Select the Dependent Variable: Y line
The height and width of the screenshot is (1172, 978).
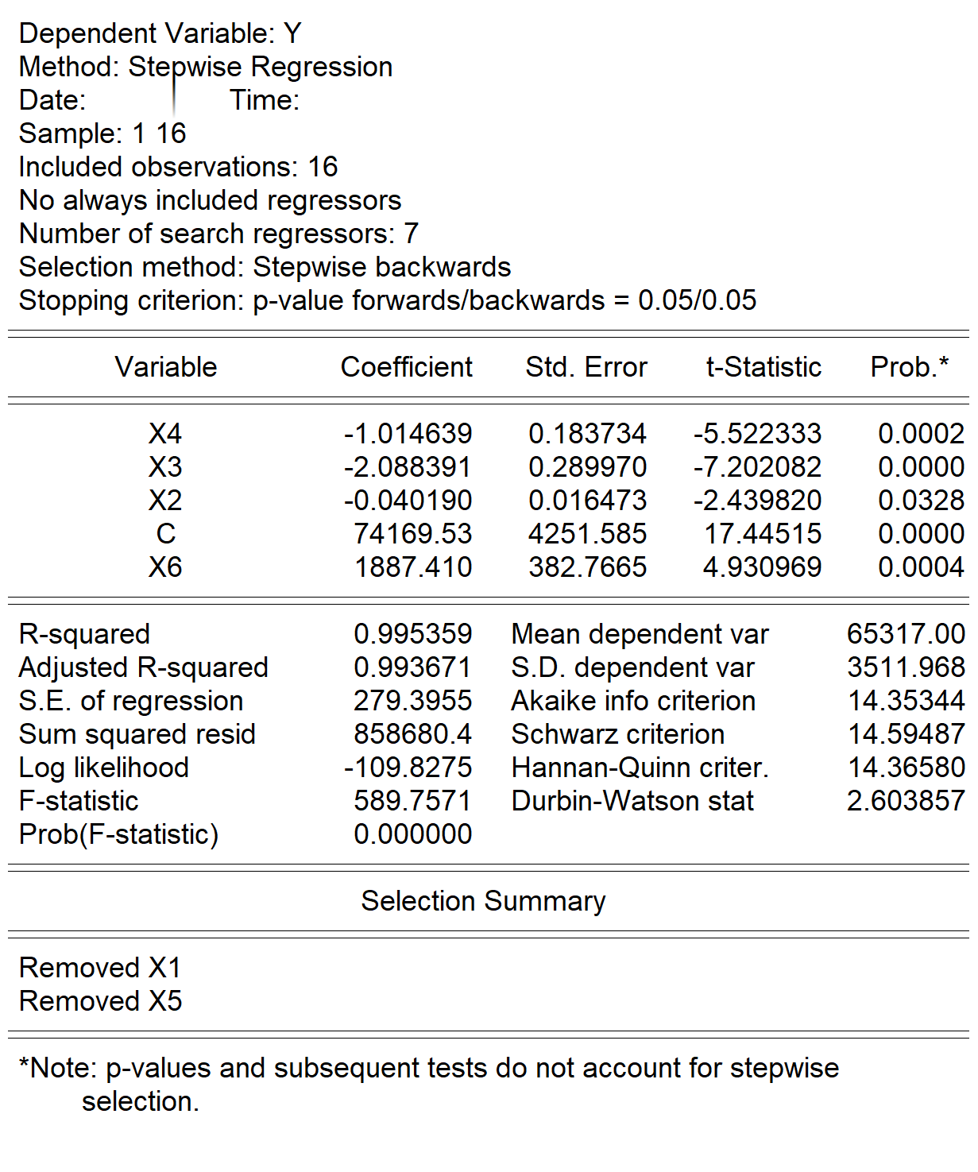(160, 33)
